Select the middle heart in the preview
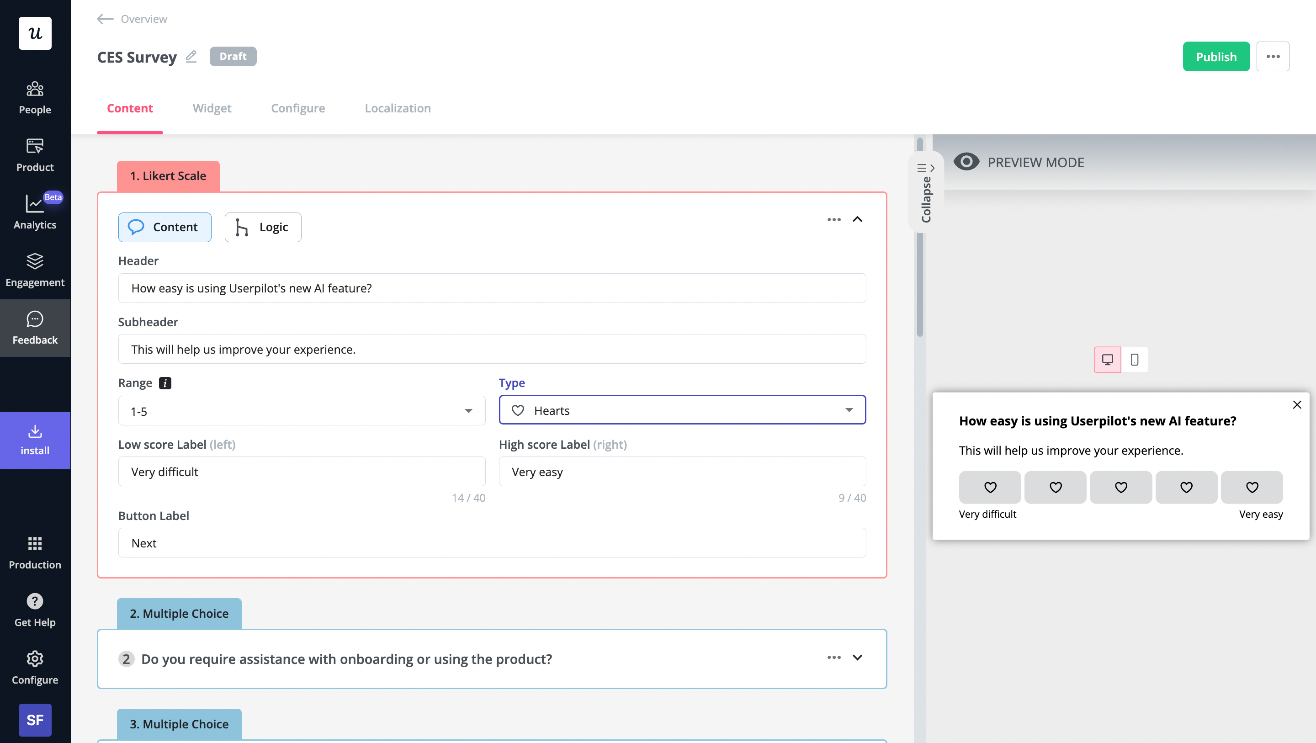The image size is (1316, 743). click(1120, 487)
